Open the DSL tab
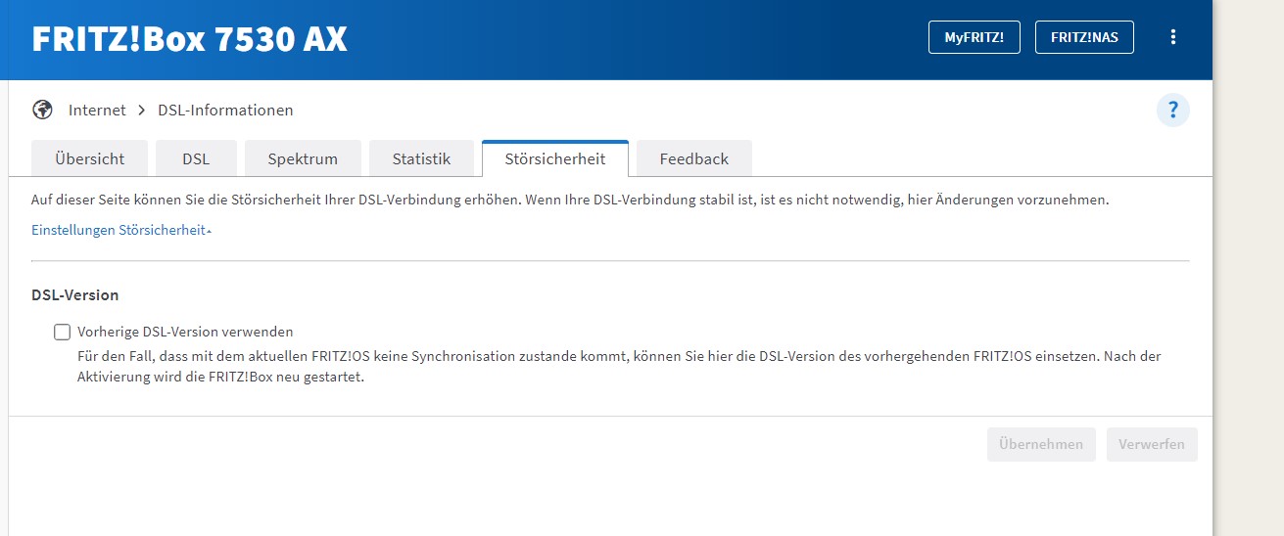Image resolution: width=1284 pixels, height=536 pixels. [x=196, y=158]
